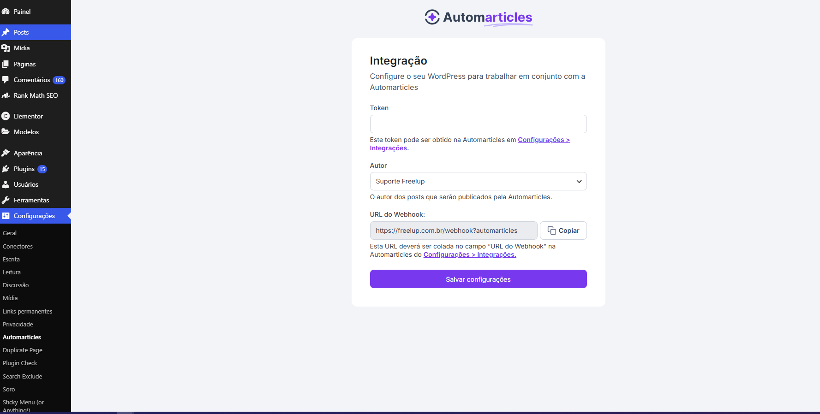820x414 pixels.
Task: Click the Mídia media icon
Action: (6, 48)
